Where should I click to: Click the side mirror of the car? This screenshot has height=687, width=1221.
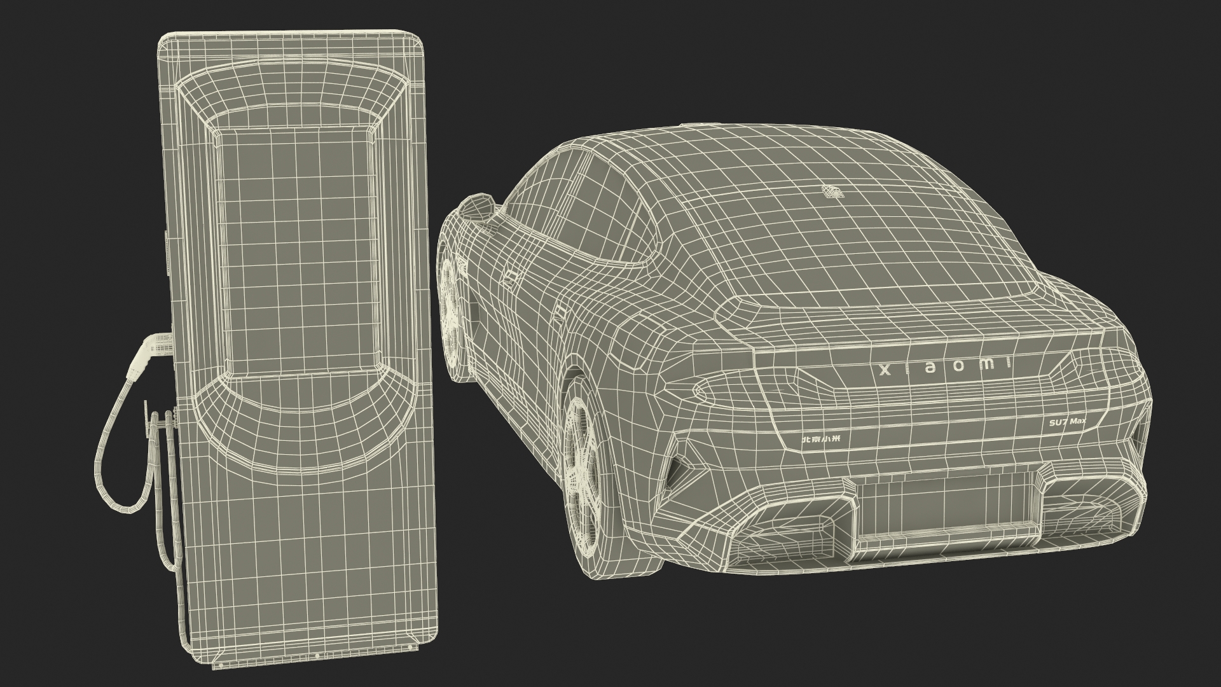[x=475, y=207]
